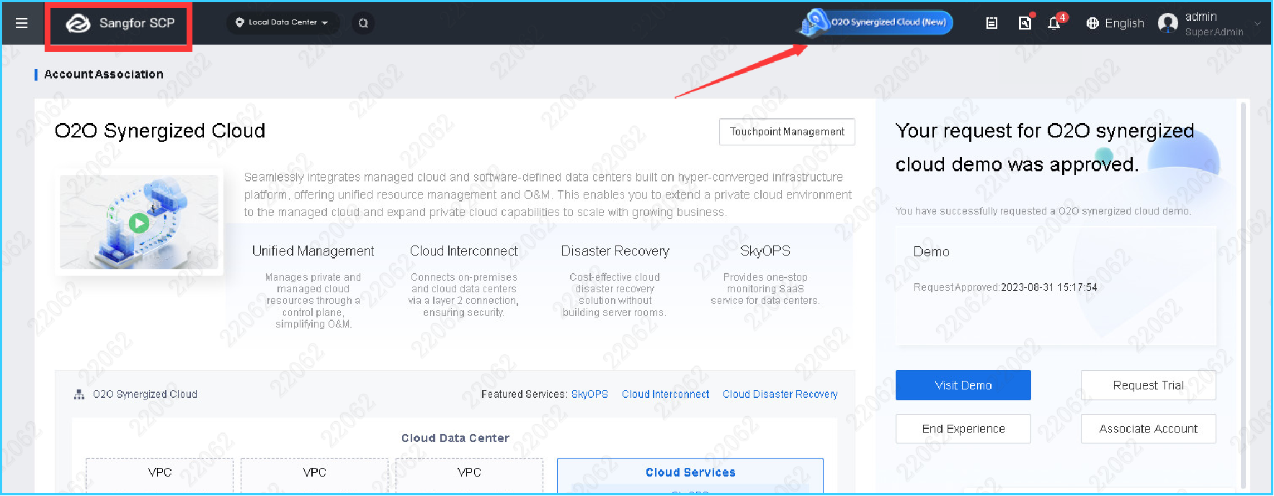The height and width of the screenshot is (496, 1274).
Task: Click the Account Association page title
Action: 104,74
